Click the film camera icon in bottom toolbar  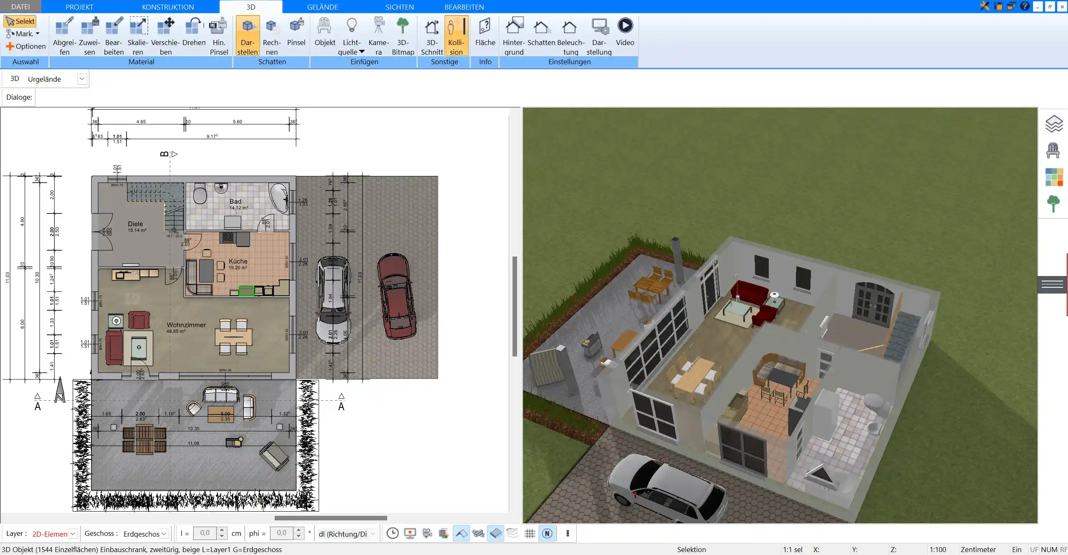(427, 533)
